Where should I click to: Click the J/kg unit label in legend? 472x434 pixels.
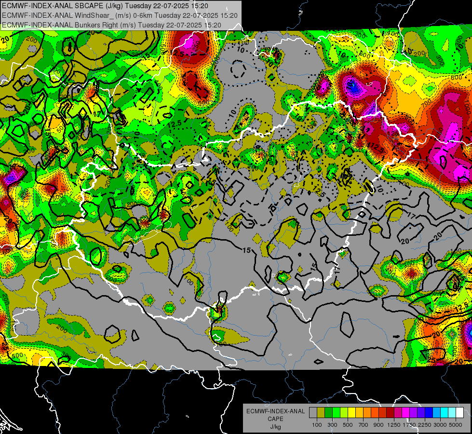pyautogui.click(x=275, y=427)
